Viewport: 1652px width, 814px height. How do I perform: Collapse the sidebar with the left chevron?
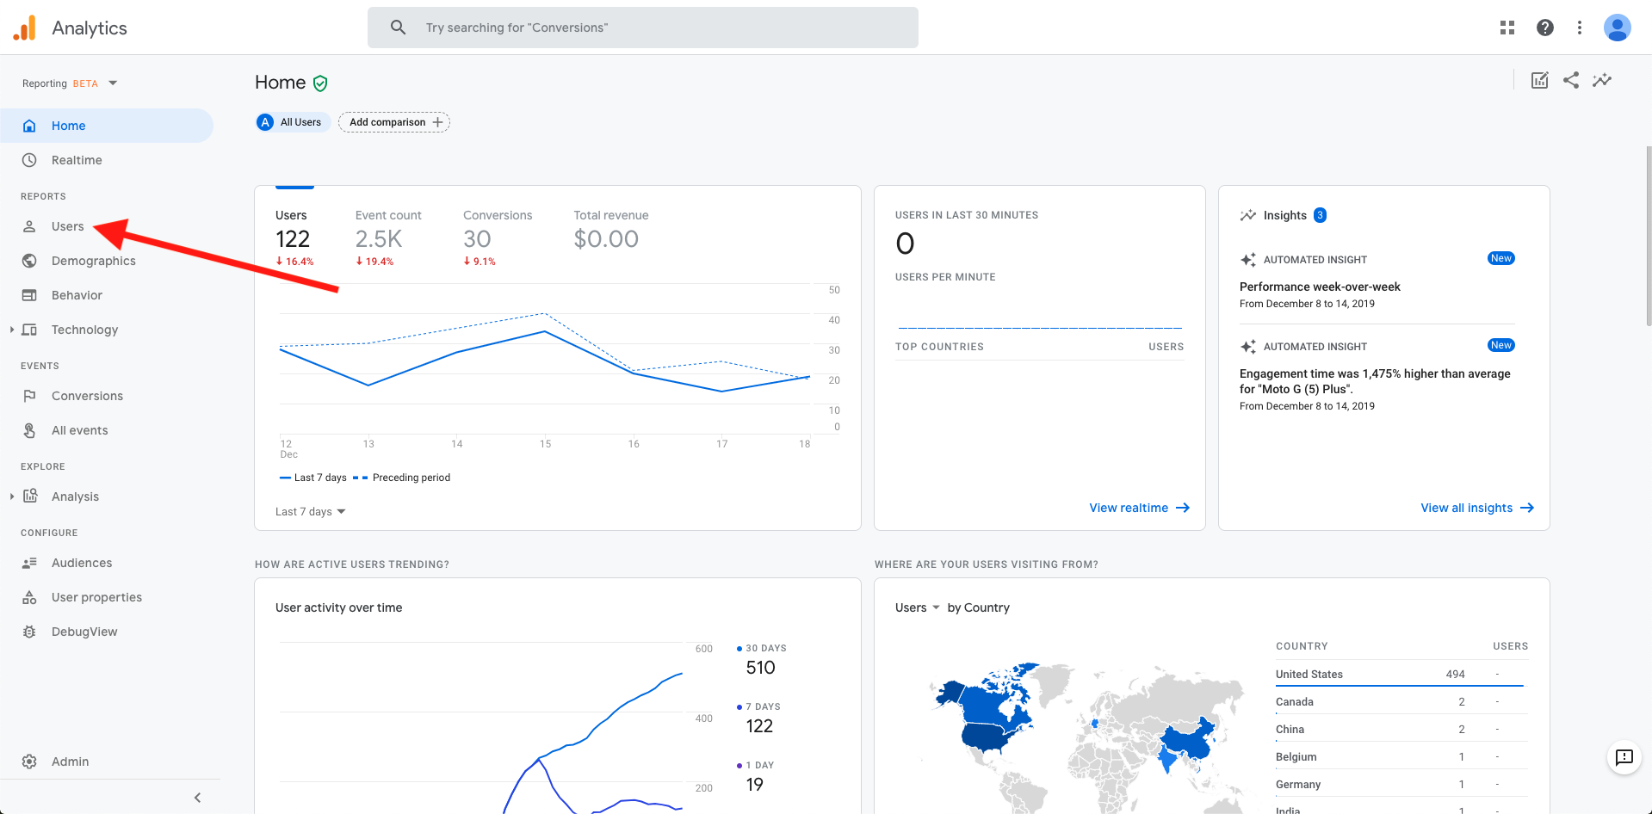click(x=197, y=798)
